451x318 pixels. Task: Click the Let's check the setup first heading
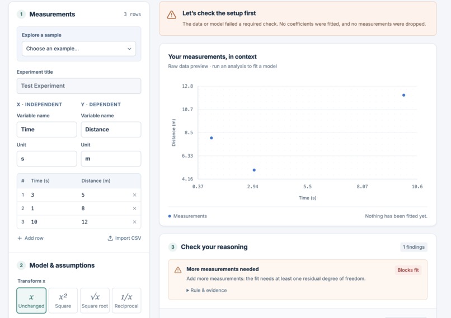click(x=219, y=13)
